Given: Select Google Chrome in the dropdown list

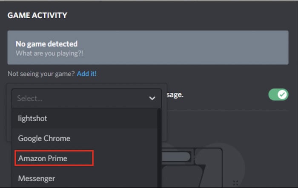Looking at the screenshot, I should tap(85, 138).
